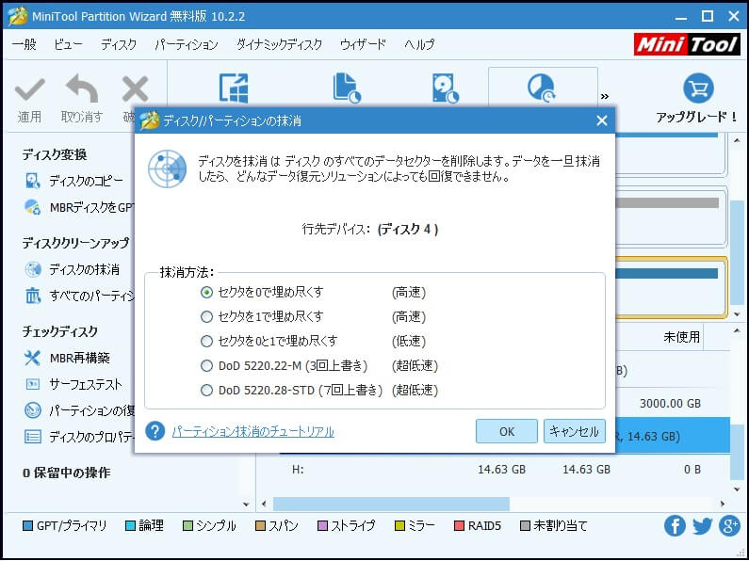Click disk map scroll down arrow

point(737,314)
